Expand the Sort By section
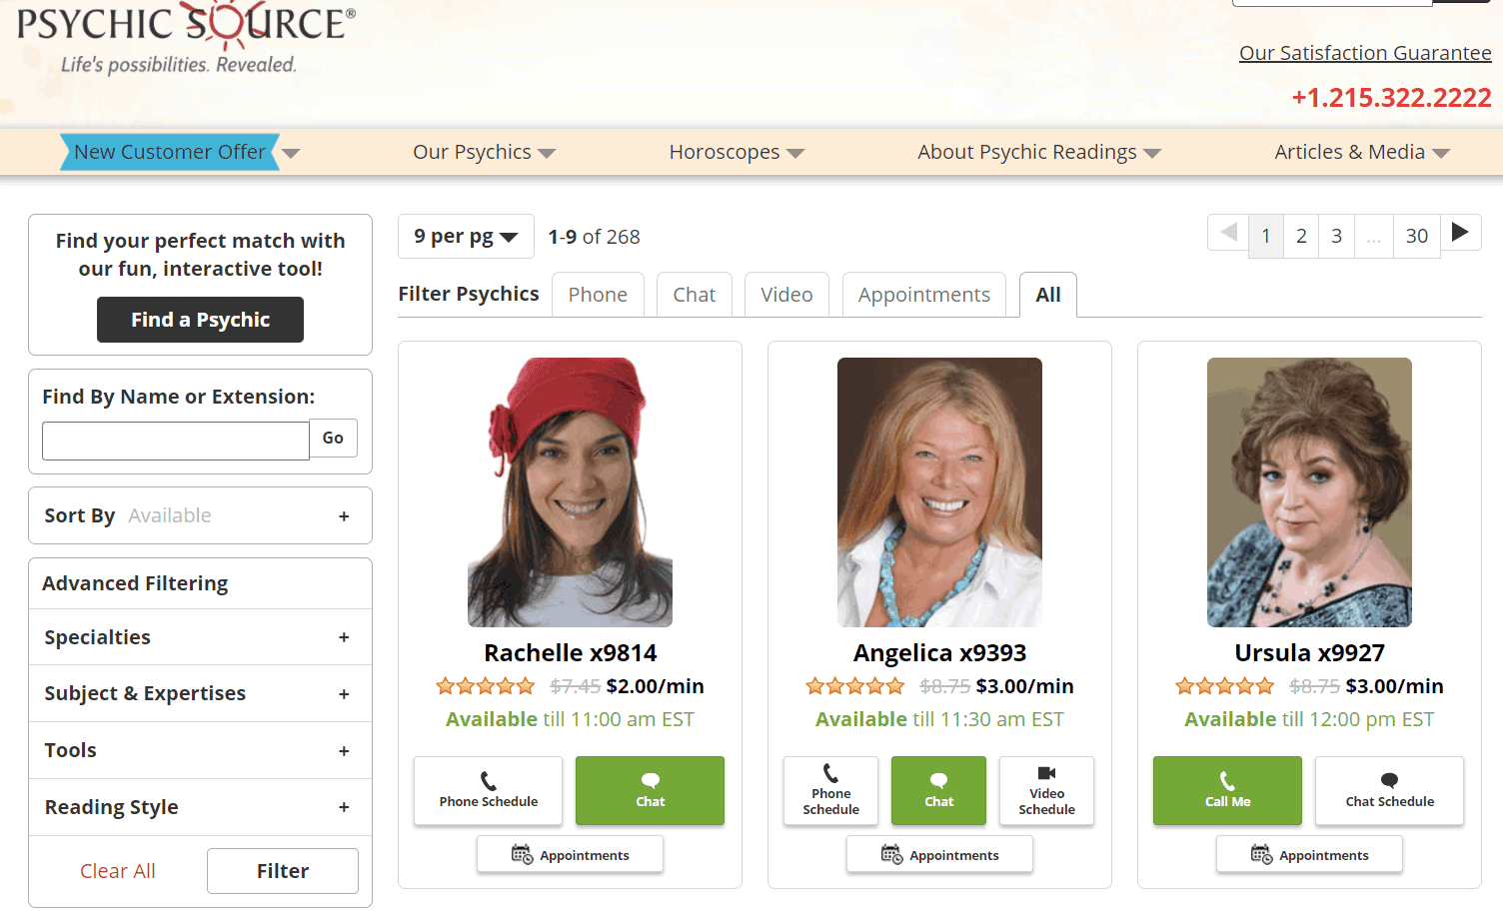This screenshot has width=1503, height=912. pos(200,515)
